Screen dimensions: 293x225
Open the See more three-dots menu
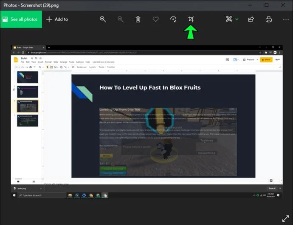(286, 20)
